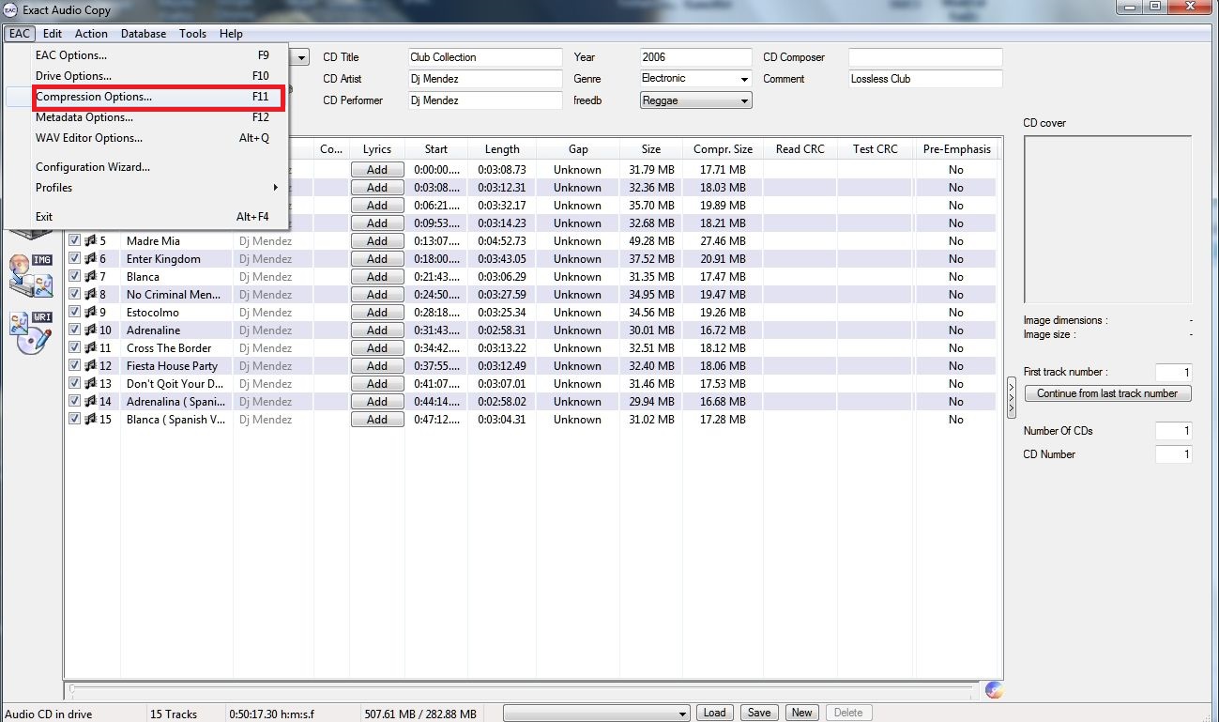Screen dimensions: 1219x722
Task: Click Add lyrics button for Madre Mia
Action: click(377, 241)
